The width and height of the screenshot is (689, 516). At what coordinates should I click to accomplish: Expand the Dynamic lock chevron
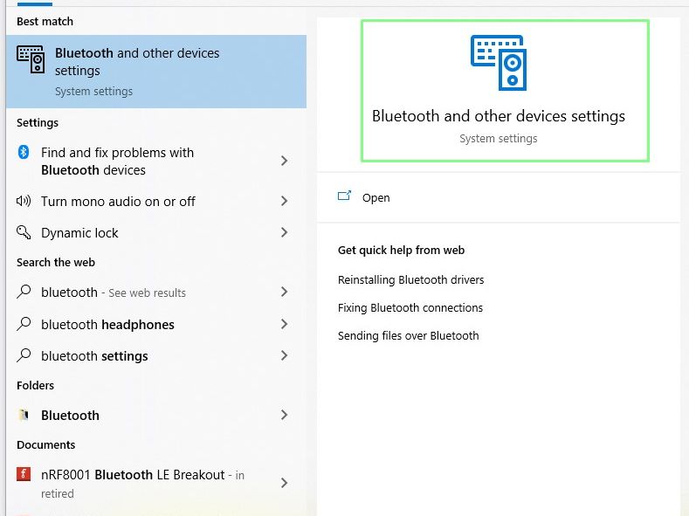click(x=284, y=233)
